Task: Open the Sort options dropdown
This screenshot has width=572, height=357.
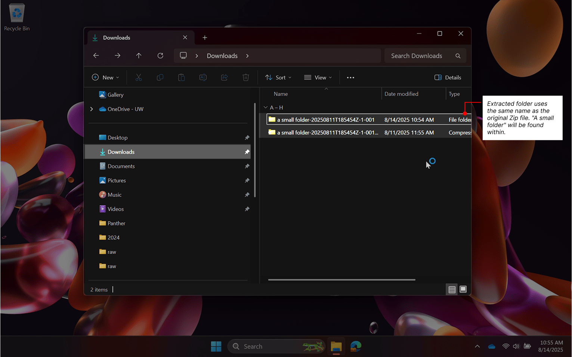Action: [278, 77]
